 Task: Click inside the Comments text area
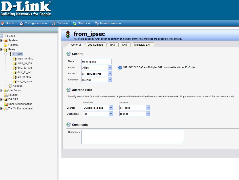133,137
